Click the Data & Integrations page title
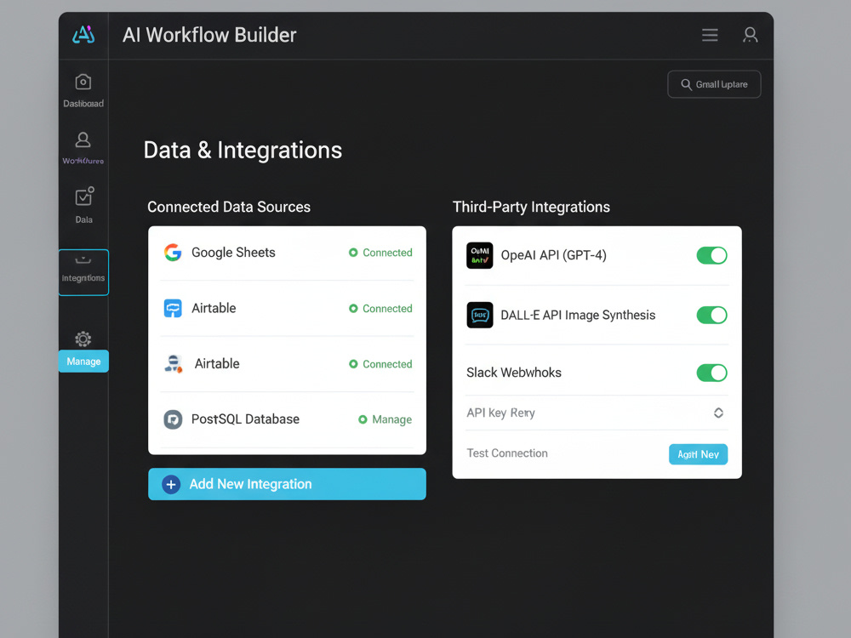The width and height of the screenshot is (851, 638). coord(243,151)
